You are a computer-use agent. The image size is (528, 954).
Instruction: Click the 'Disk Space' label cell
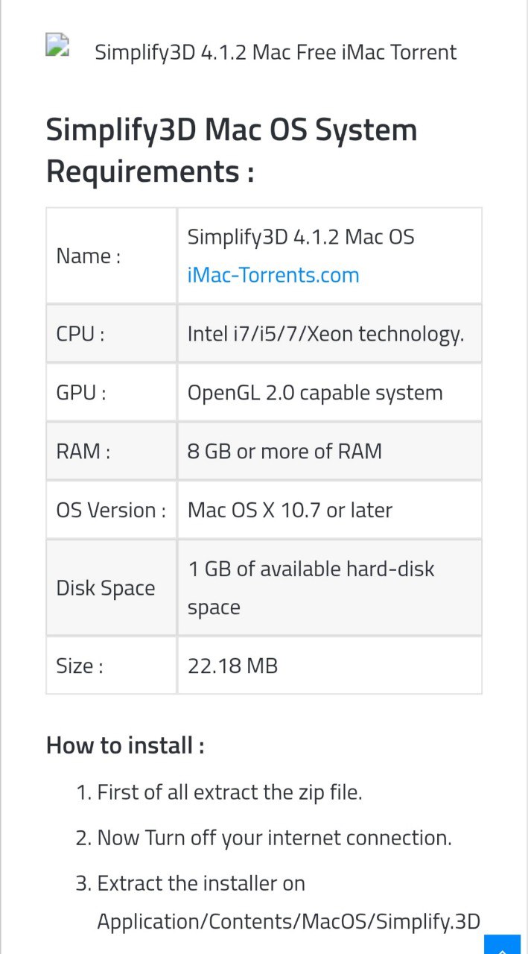coord(112,588)
